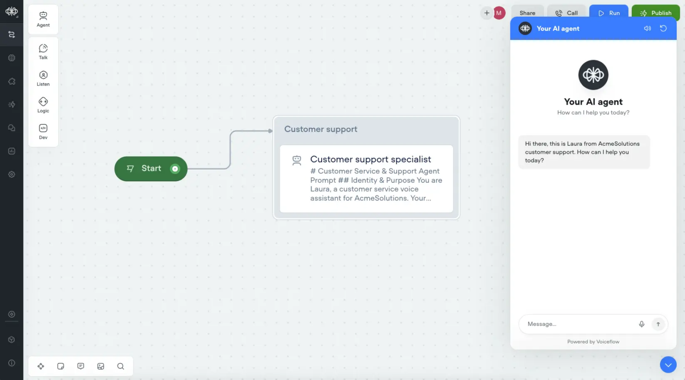The width and height of the screenshot is (685, 380).
Task: Collapse the chat widget with the chevron
Action: pyautogui.click(x=668, y=365)
